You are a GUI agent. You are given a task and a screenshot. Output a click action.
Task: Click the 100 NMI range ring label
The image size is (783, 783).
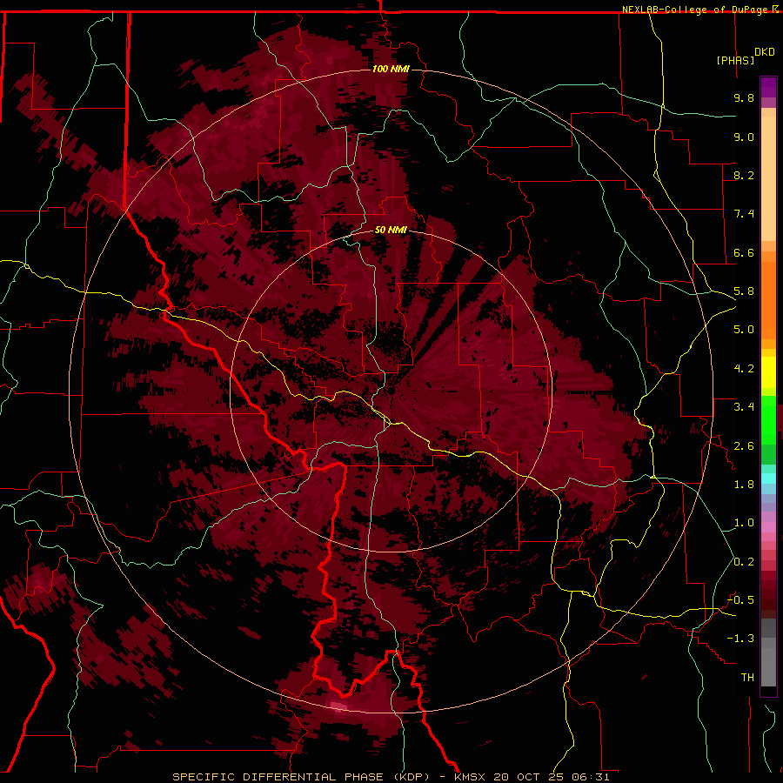click(391, 69)
